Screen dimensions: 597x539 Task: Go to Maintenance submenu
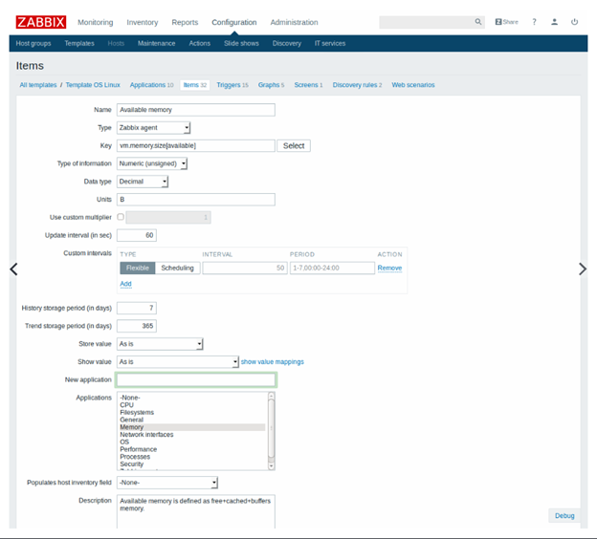[x=157, y=43]
